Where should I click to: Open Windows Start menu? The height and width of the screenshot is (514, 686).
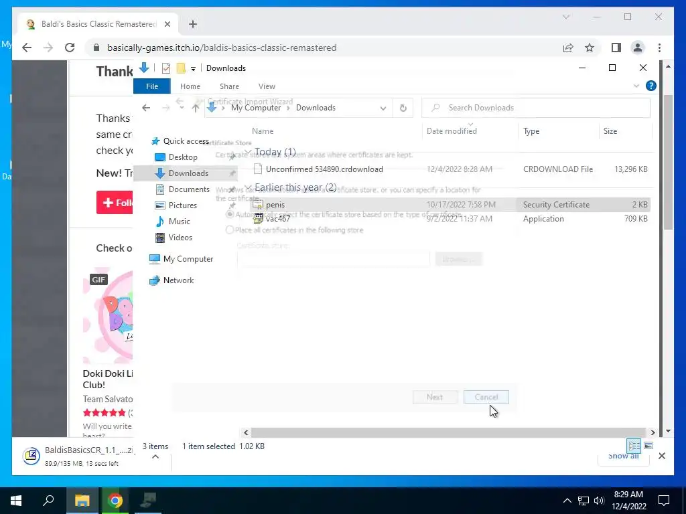(x=16, y=501)
